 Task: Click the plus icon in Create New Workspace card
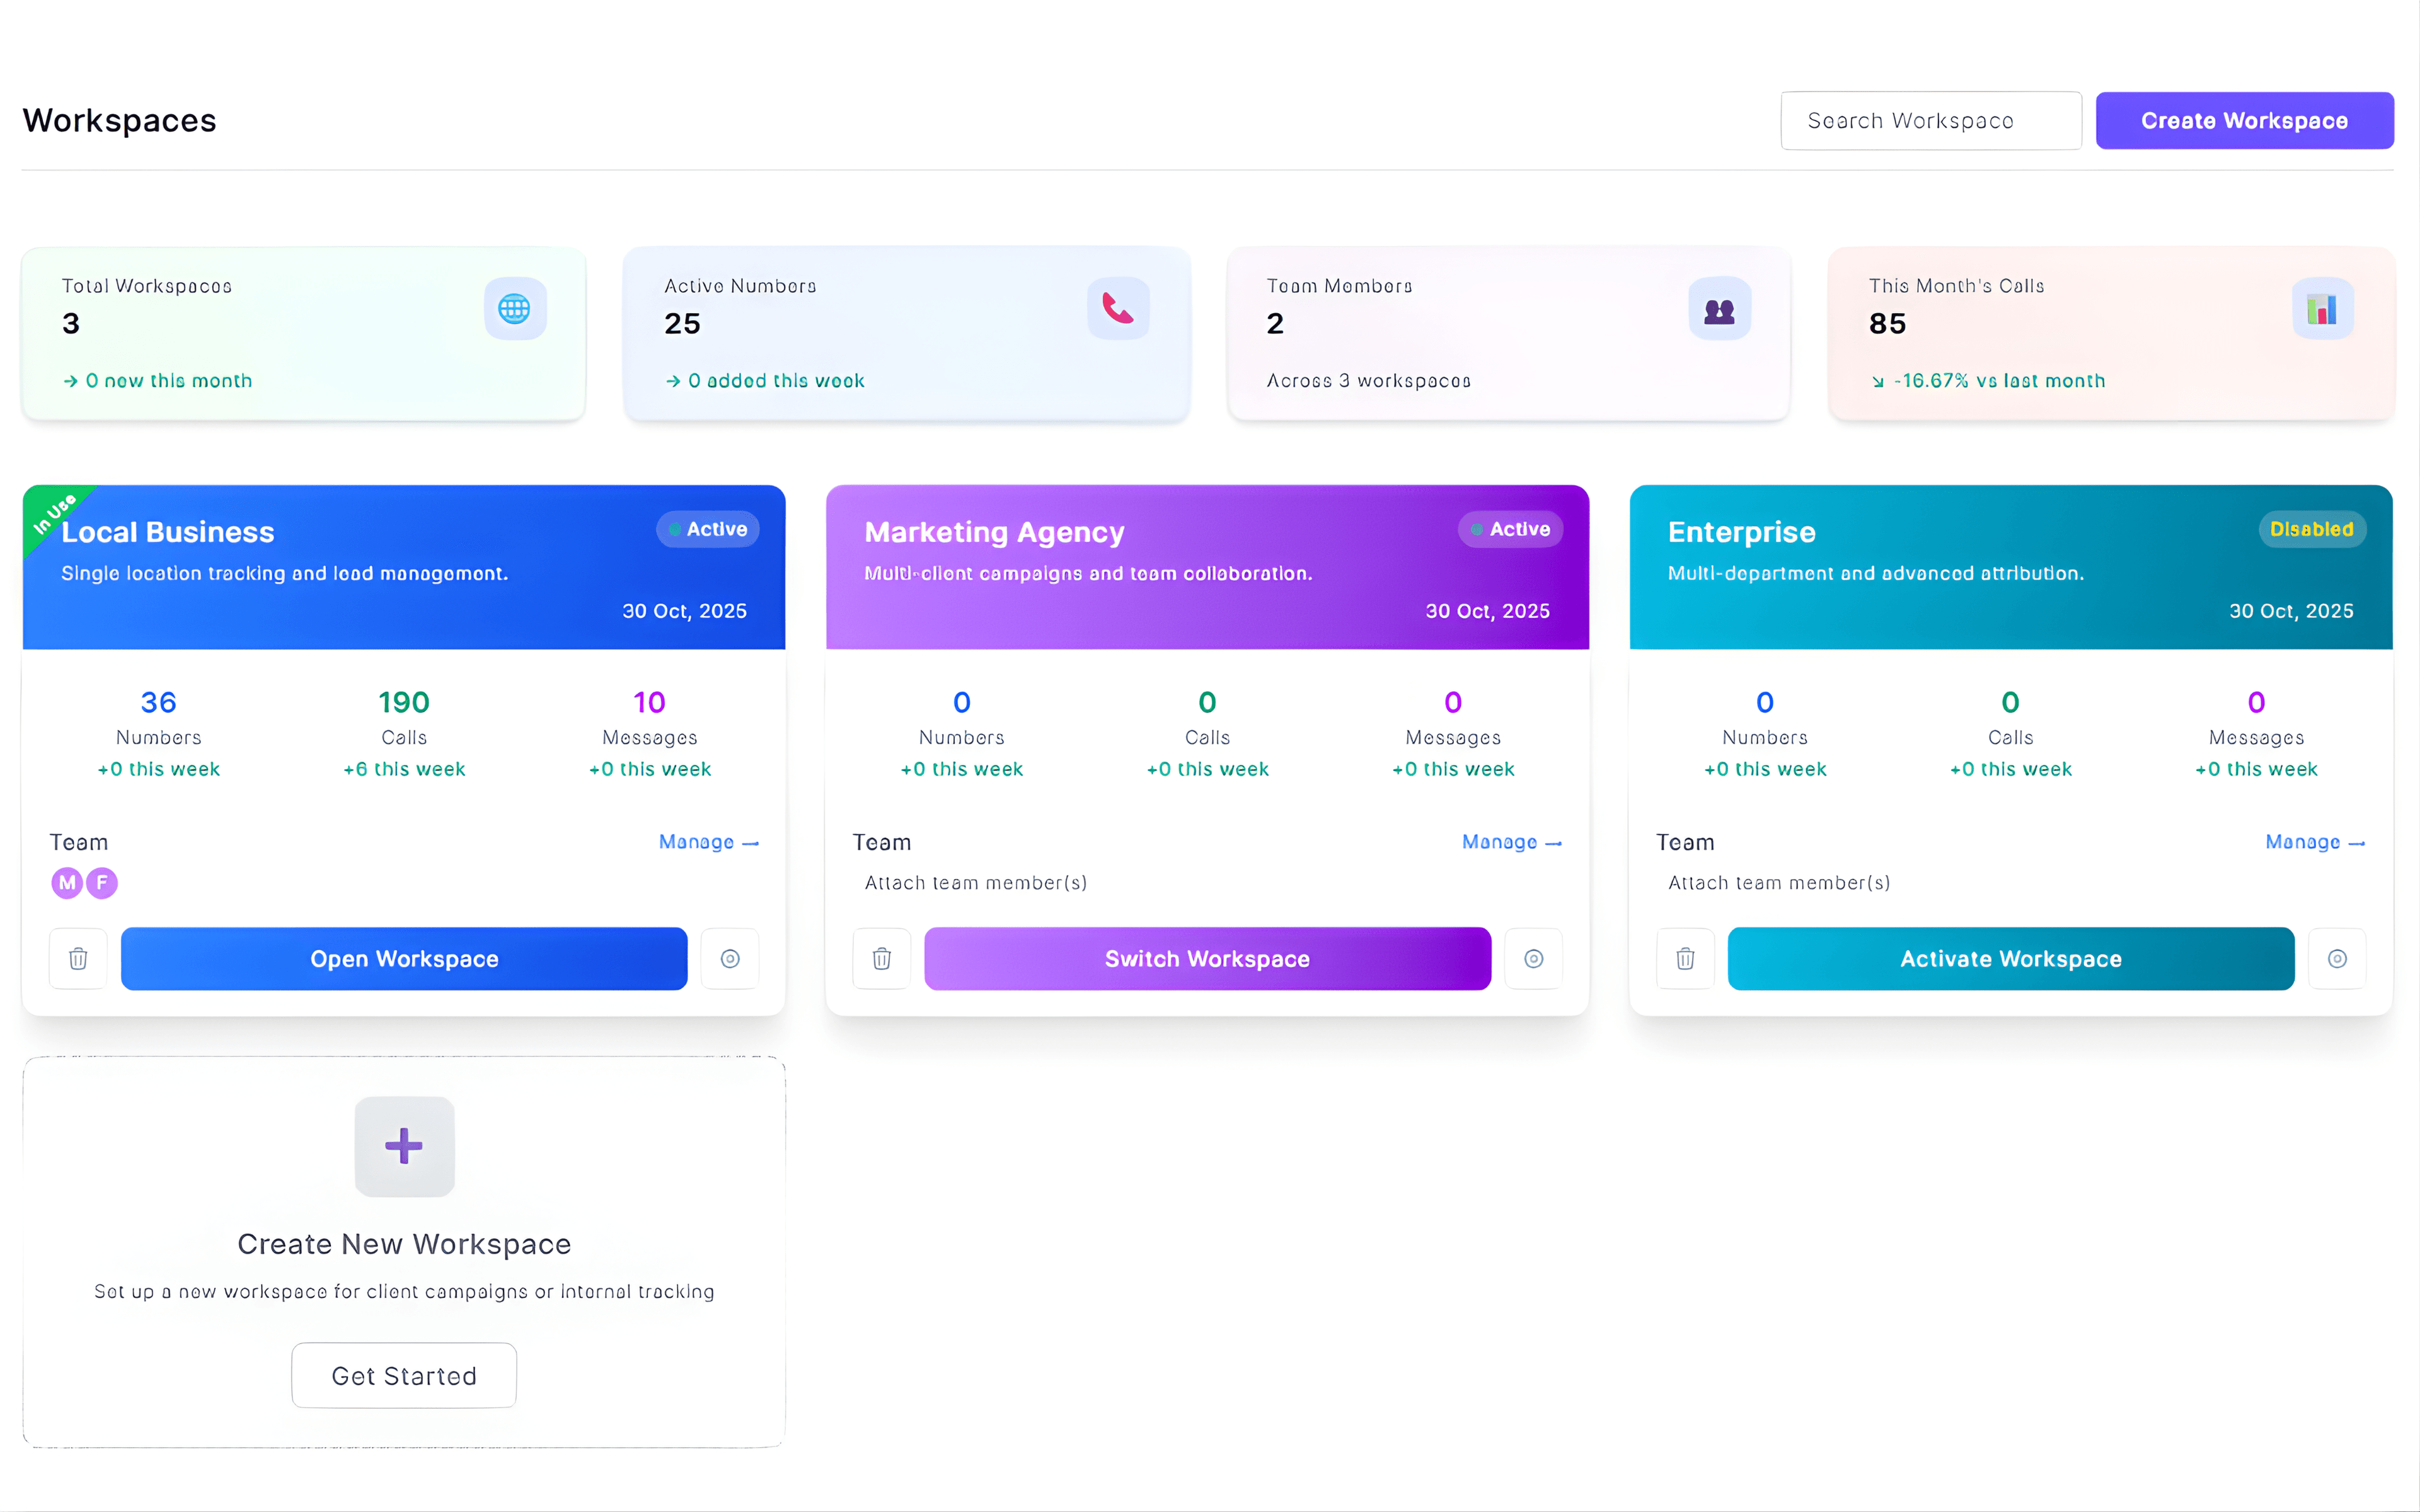tap(403, 1146)
